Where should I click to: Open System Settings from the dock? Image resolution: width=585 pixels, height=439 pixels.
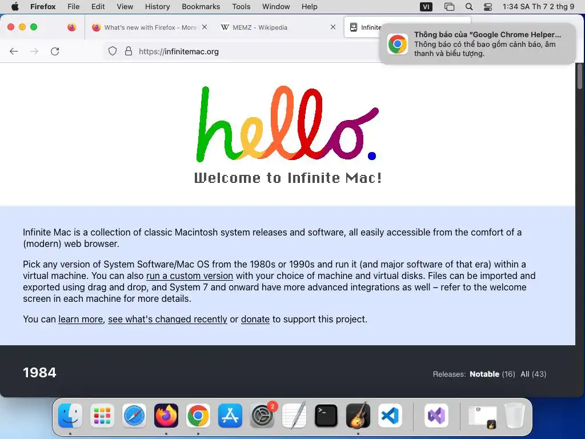[x=262, y=416]
